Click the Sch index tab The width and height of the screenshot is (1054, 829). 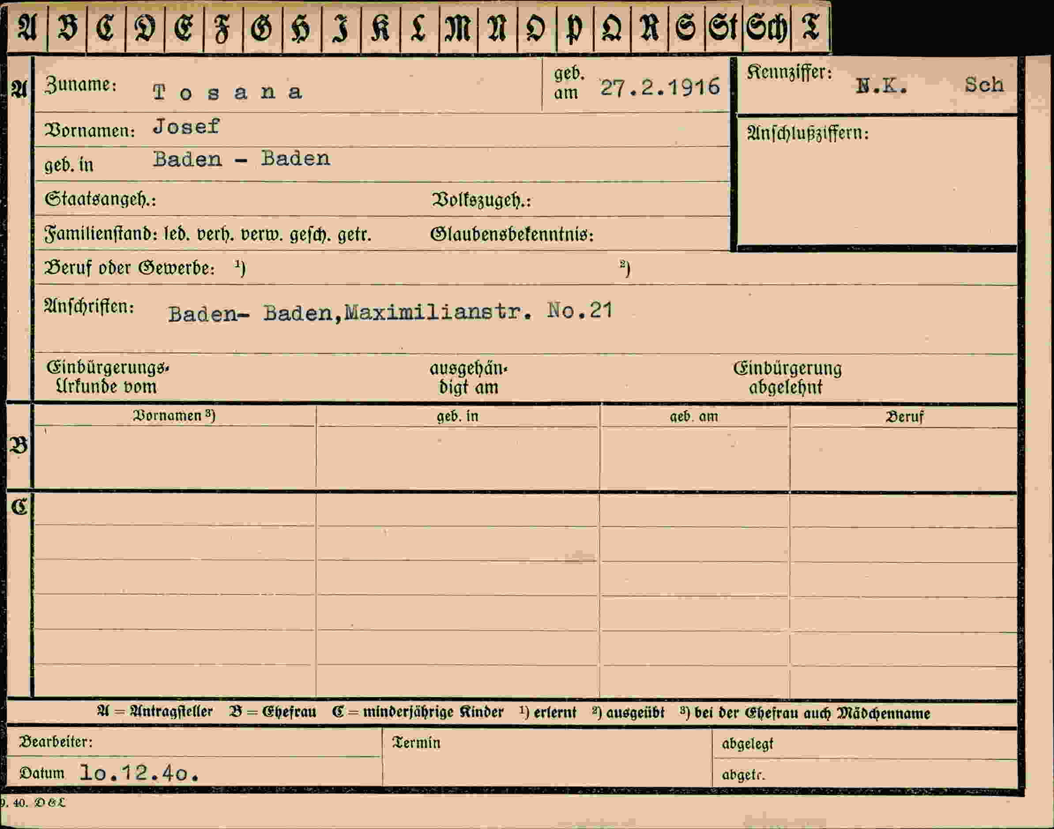pos(767,28)
